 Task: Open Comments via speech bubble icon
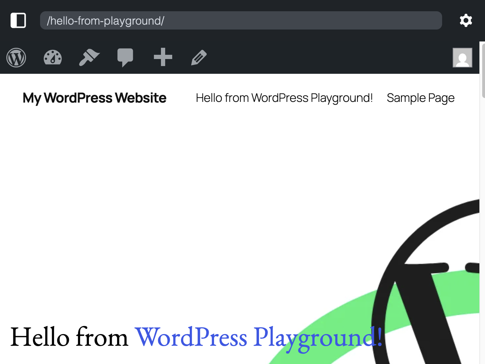(125, 58)
